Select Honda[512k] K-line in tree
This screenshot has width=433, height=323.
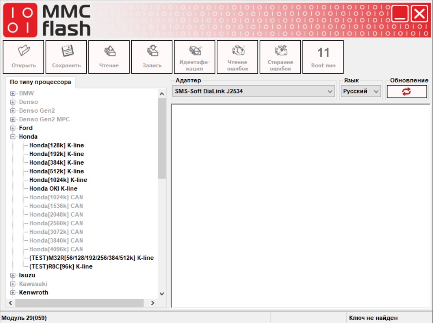[56, 171]
